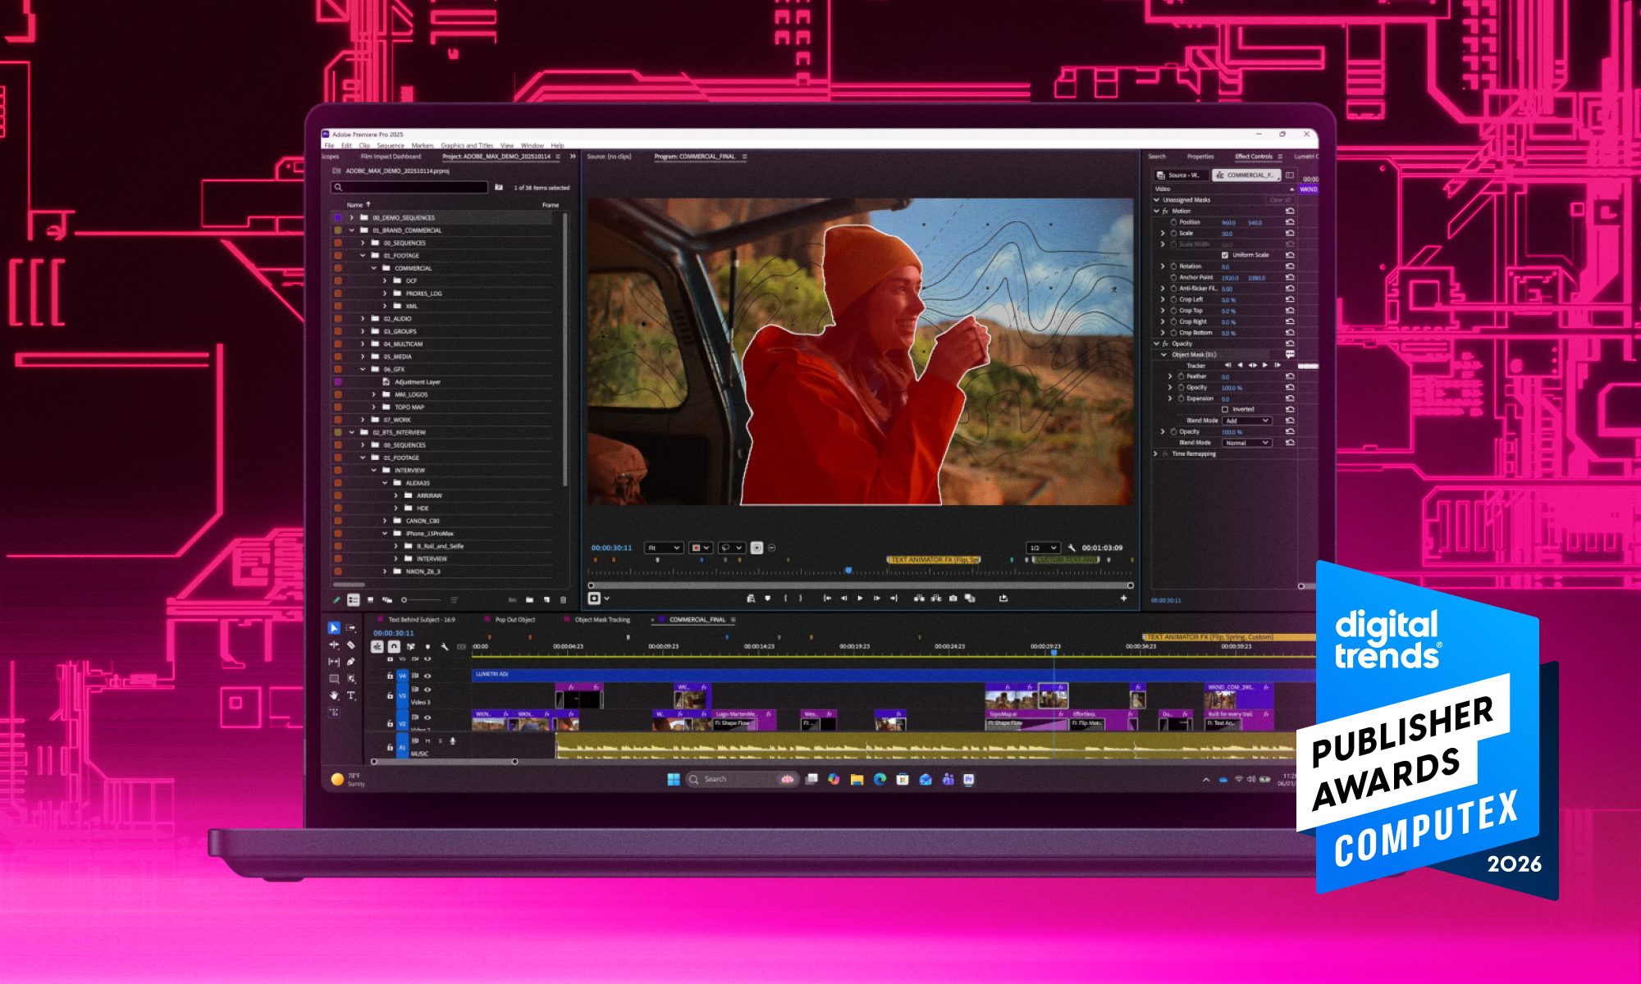Click the Project panel thumbnail zoom slider
Screen dimensions: 1641x984
pyautogui.click(x=423, y=600)
